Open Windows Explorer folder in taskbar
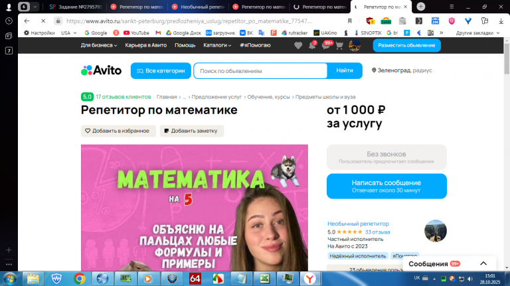The height and width of the screenshot is (286, 510). pyautogui.click(x=33, y=279)
